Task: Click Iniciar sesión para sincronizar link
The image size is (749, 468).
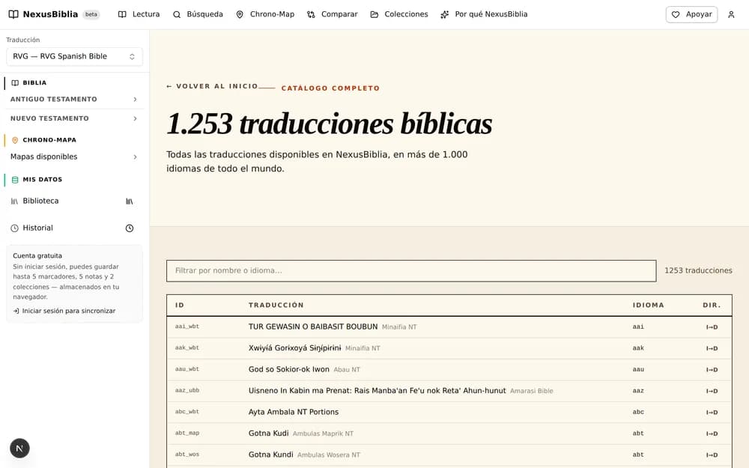Action: (64, 311)
